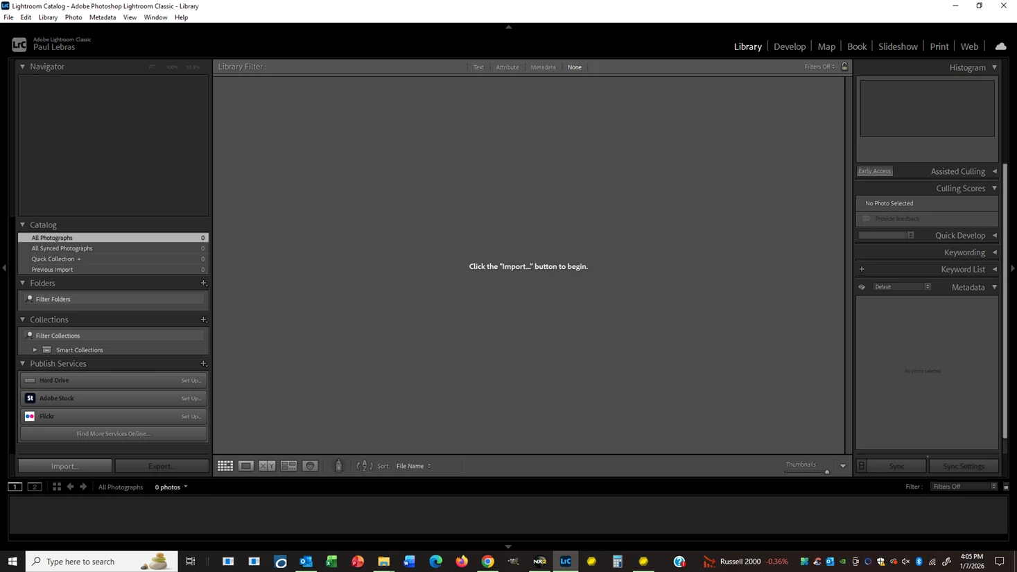Open File Explorer from the taskbar
1017x572 pixels.
pyautogui.click(x=383, y=562)
